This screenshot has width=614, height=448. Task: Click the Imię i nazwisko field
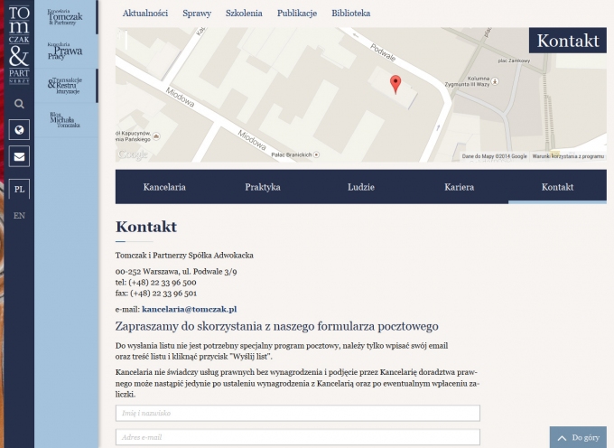pyautogui.click(x=297, y=413)
